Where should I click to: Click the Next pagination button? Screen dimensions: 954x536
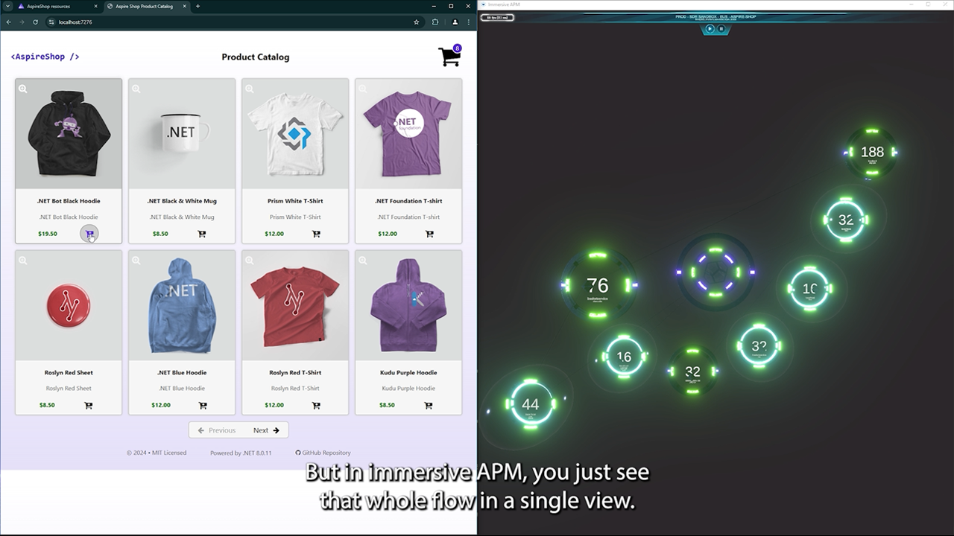point(265,430)
